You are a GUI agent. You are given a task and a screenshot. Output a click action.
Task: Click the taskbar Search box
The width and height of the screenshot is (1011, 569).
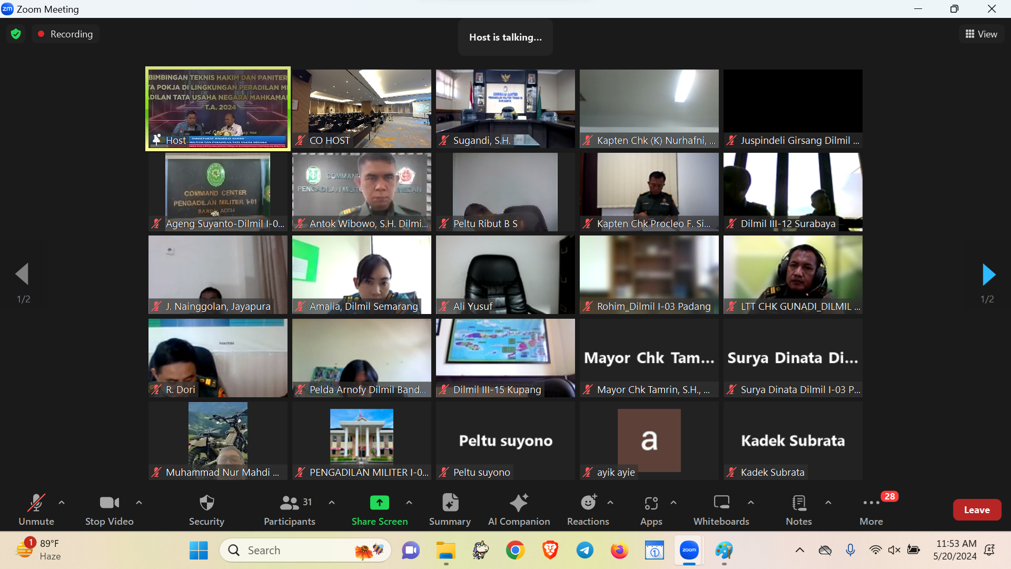coord(305,551)
